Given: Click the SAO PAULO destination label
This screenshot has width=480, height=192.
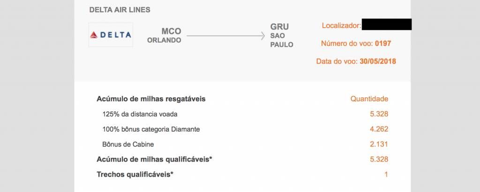Looking at the screenshot, I should [282, 40].
